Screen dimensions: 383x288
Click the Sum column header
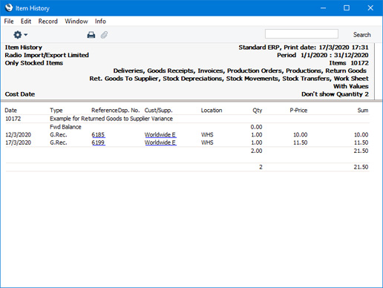[x=363, y=111]
